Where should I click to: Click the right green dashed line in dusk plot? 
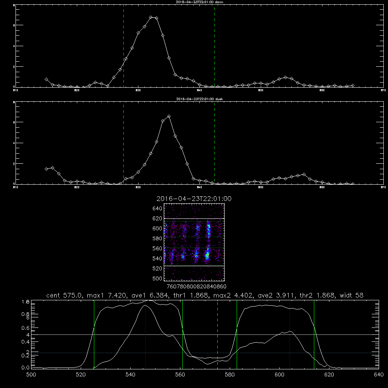click(x=214, y=143)
